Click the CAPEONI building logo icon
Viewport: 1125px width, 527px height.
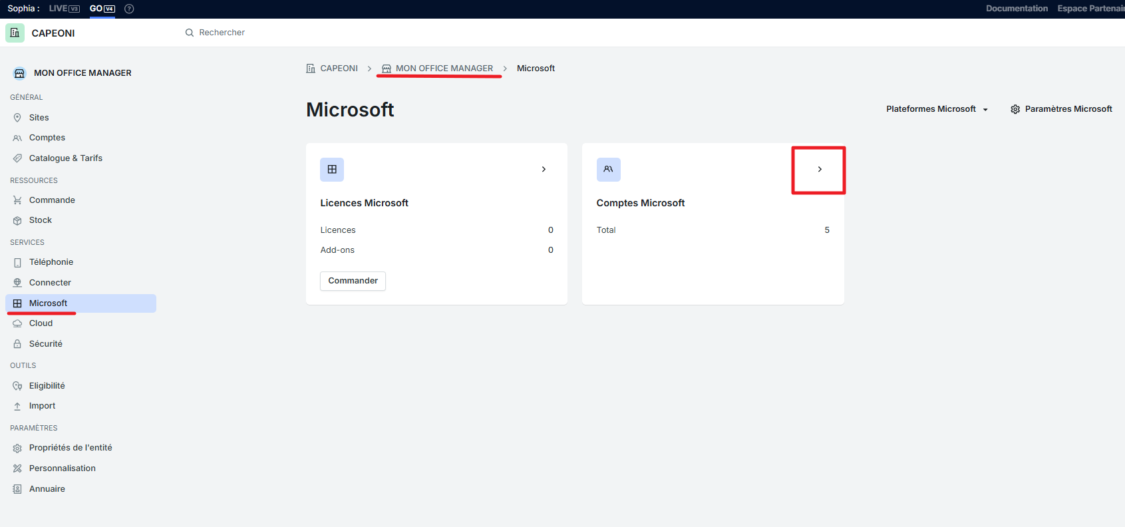[15, 33]
